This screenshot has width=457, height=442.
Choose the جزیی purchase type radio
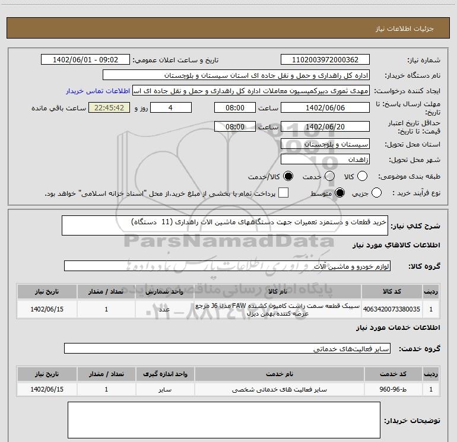376,193
